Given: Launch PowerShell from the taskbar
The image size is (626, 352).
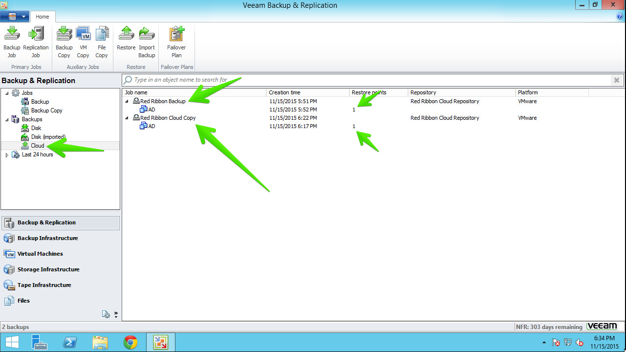Looking at the screenshot, I should pos(70,342).
